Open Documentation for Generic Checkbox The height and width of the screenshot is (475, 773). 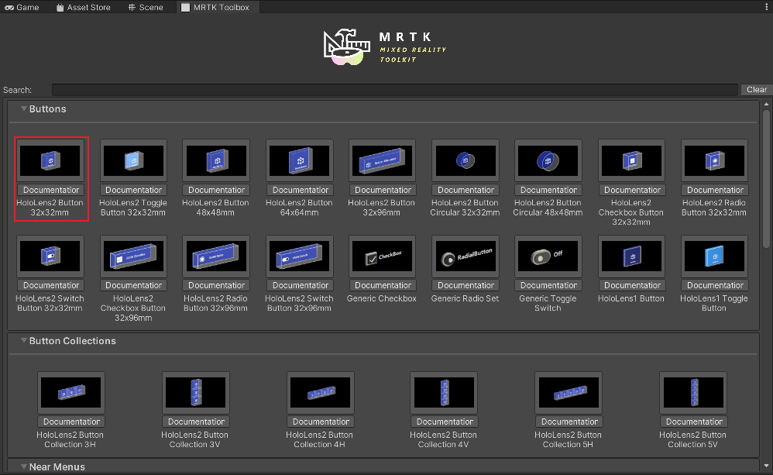pos(383,285)
